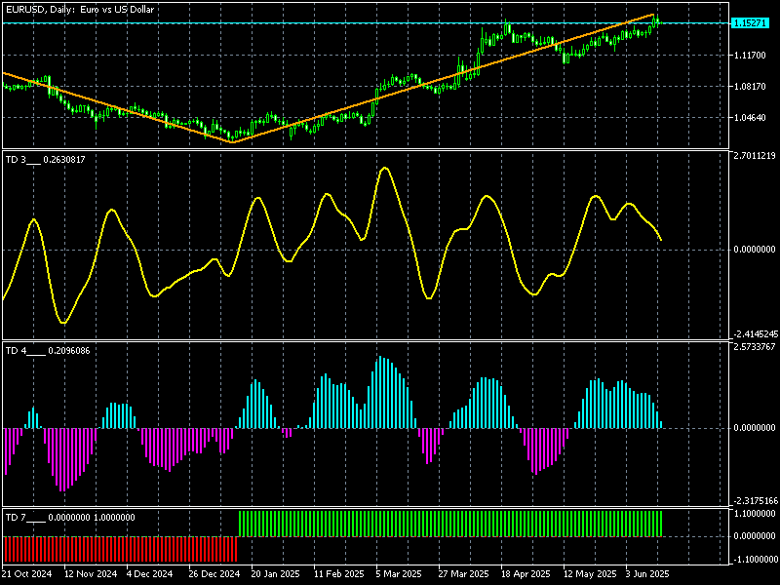Click the 21 Oct 2024 date label

coord(27,574)
